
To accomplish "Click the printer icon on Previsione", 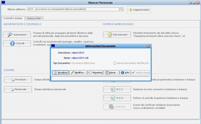I will (x=12, y=79).
